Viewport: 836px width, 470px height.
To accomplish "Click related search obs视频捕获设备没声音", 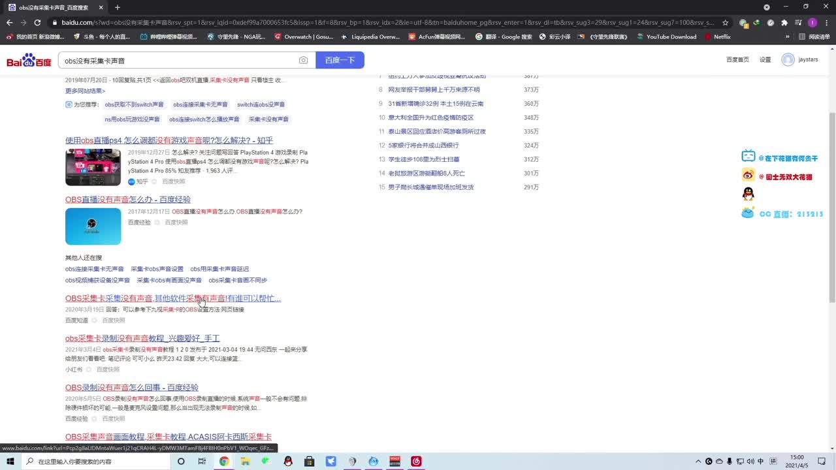I will click(x=97, y=280).
